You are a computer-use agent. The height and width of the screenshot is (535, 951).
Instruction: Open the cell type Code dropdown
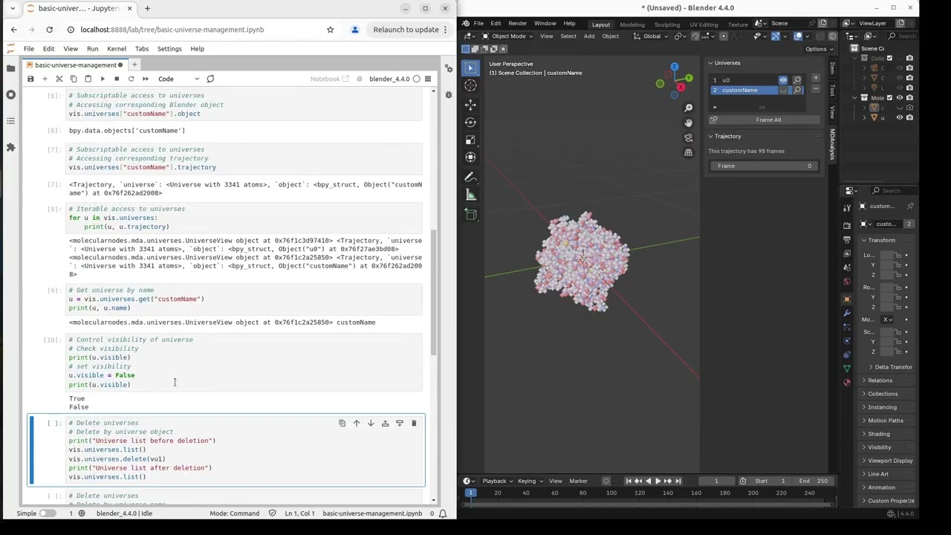(x=178, y=79)
